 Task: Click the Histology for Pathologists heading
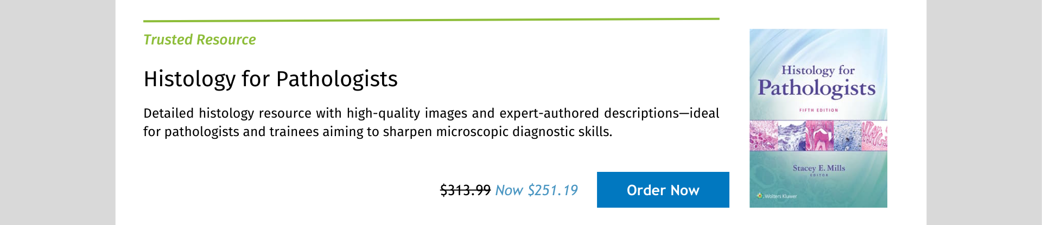click(x=270, y=79)
